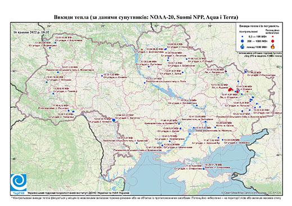Click the orange flame icon in legend
This screenshot has width=292, height=206.
tap(273, 46)
